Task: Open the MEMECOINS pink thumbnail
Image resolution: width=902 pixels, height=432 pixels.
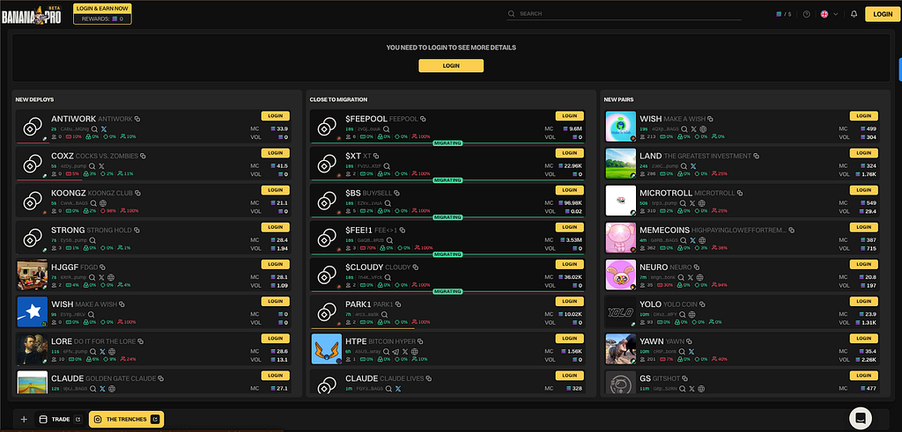Action: tap(621, 238)
